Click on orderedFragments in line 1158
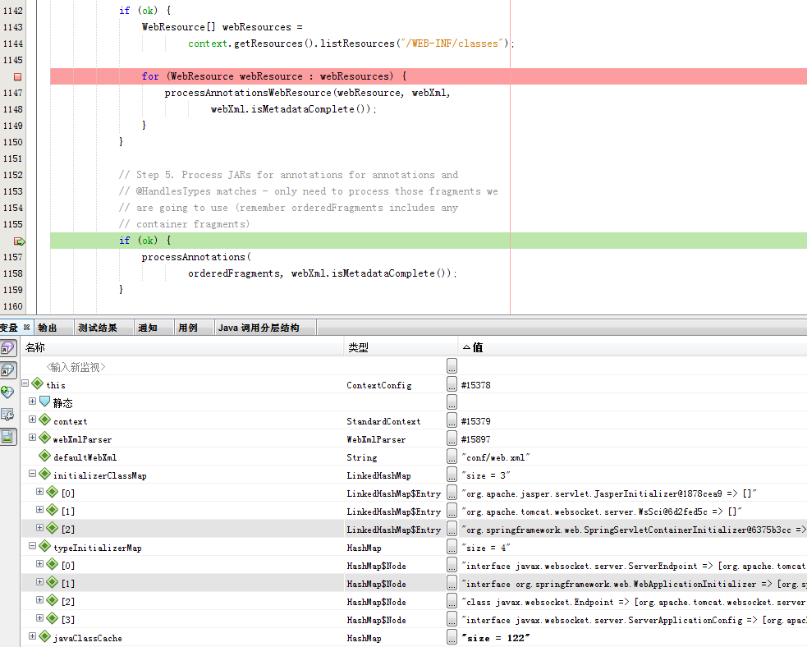Screen dimensions: 807x647 (x=234, y=273)
